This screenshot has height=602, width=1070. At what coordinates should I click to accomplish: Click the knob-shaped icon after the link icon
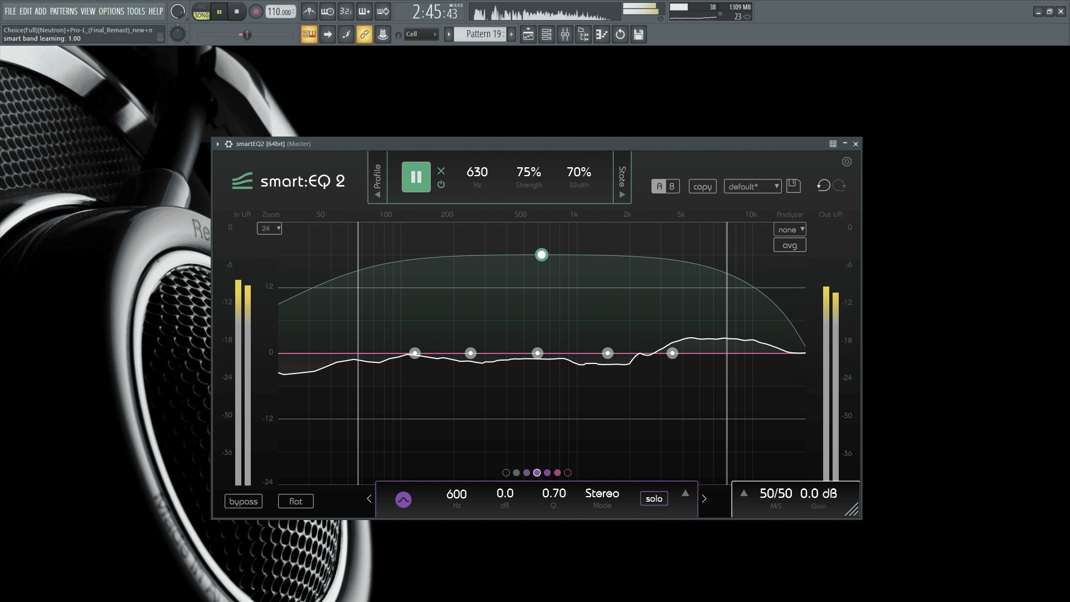pos(383,35)
